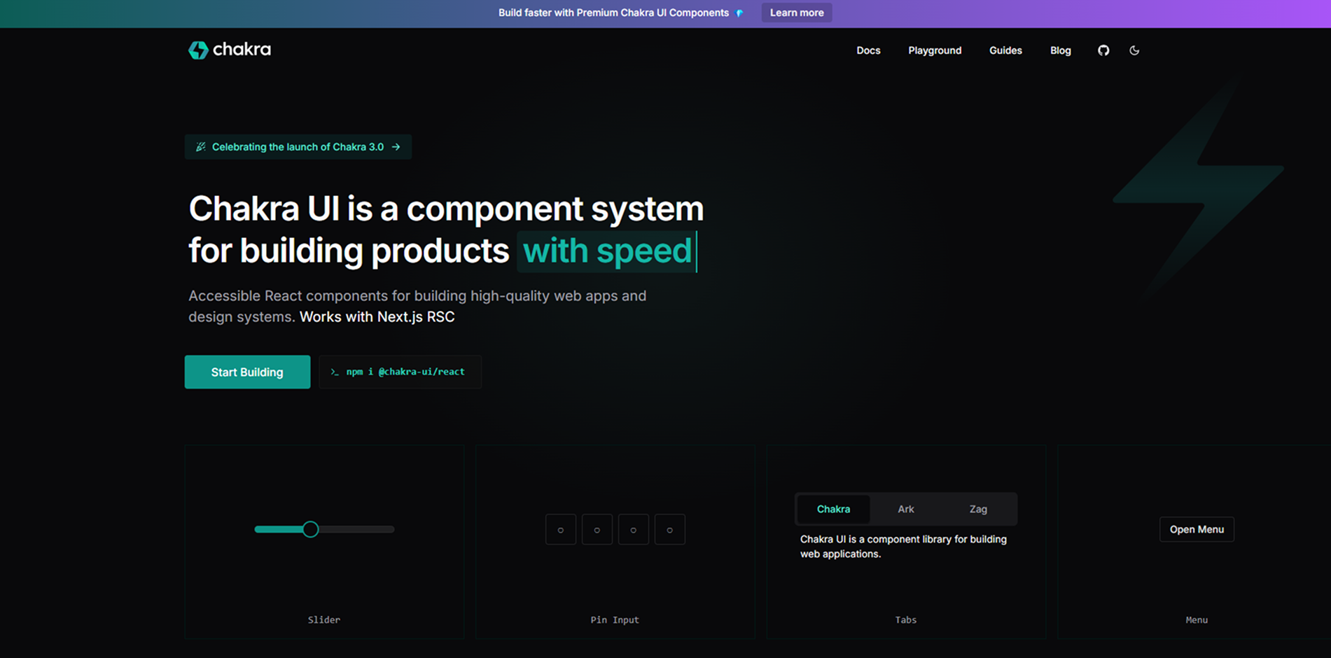The width and height of the screenshot is (1331, 658).
Task: Click the party icon beside Celebrating the launch
Action: 200,147
